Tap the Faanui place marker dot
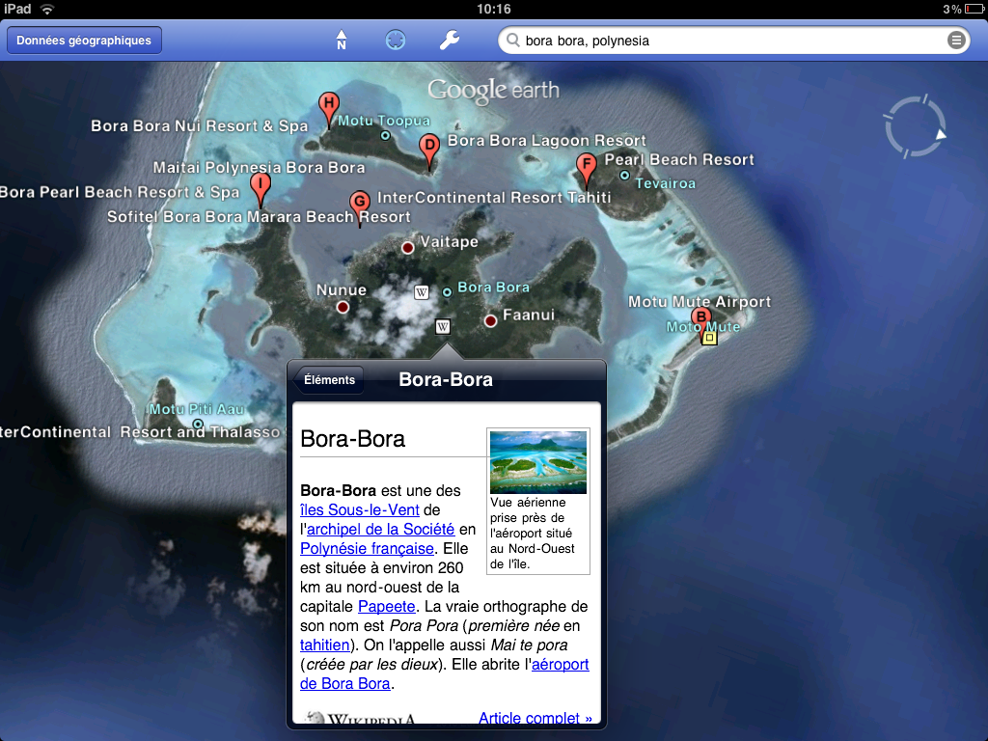Viewport: 988px width, 741px height. 491,321
